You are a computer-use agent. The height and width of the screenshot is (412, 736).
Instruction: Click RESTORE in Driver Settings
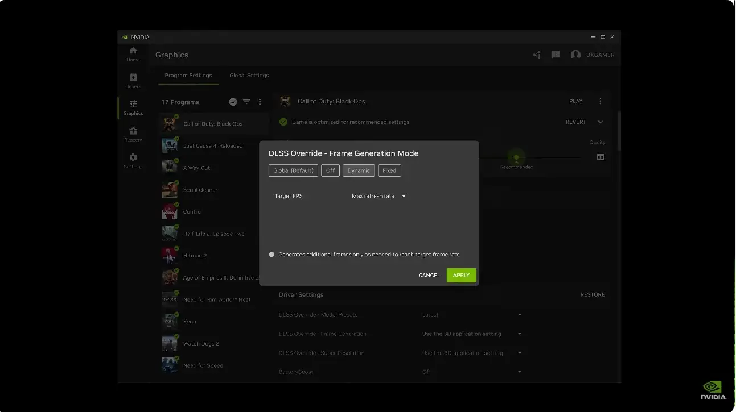tap(593, 295)
